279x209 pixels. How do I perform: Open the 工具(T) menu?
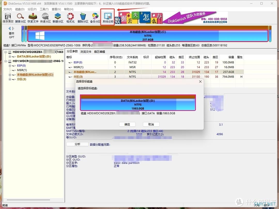point(44,9)
